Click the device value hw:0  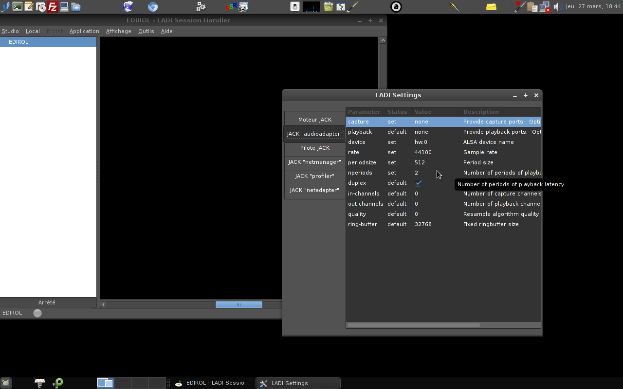point(421,142)
